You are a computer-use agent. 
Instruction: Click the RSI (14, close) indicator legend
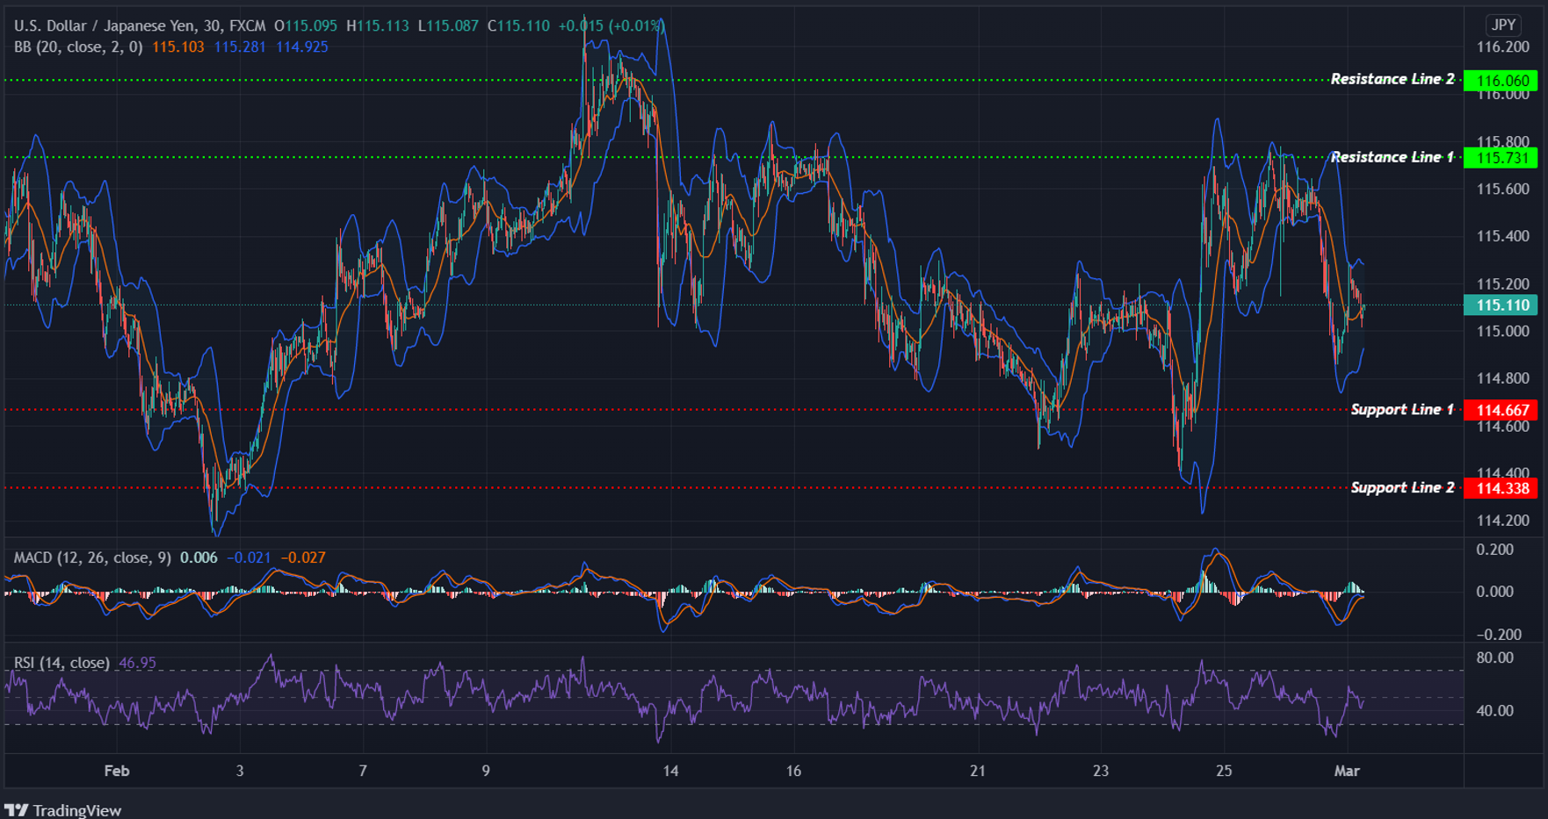pyautogui.click(x=61, y=664)
